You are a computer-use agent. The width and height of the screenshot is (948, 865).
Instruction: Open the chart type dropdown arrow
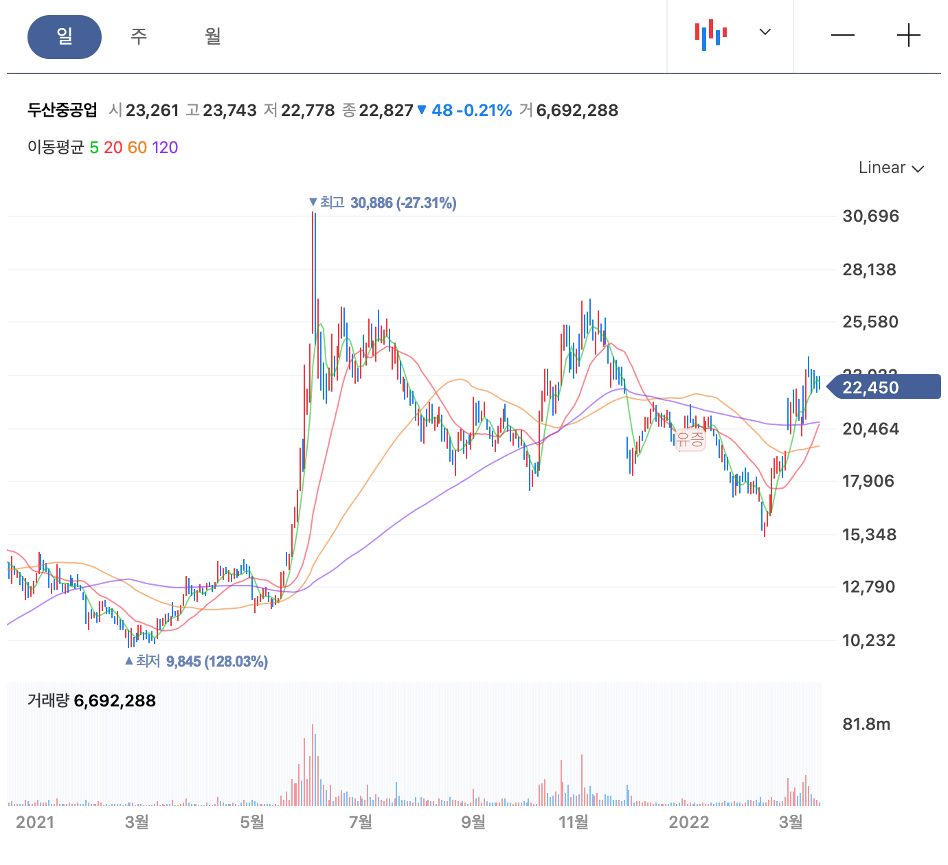tap(765, 32)
